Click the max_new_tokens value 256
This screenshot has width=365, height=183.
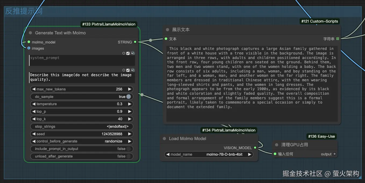pos(119,89)
